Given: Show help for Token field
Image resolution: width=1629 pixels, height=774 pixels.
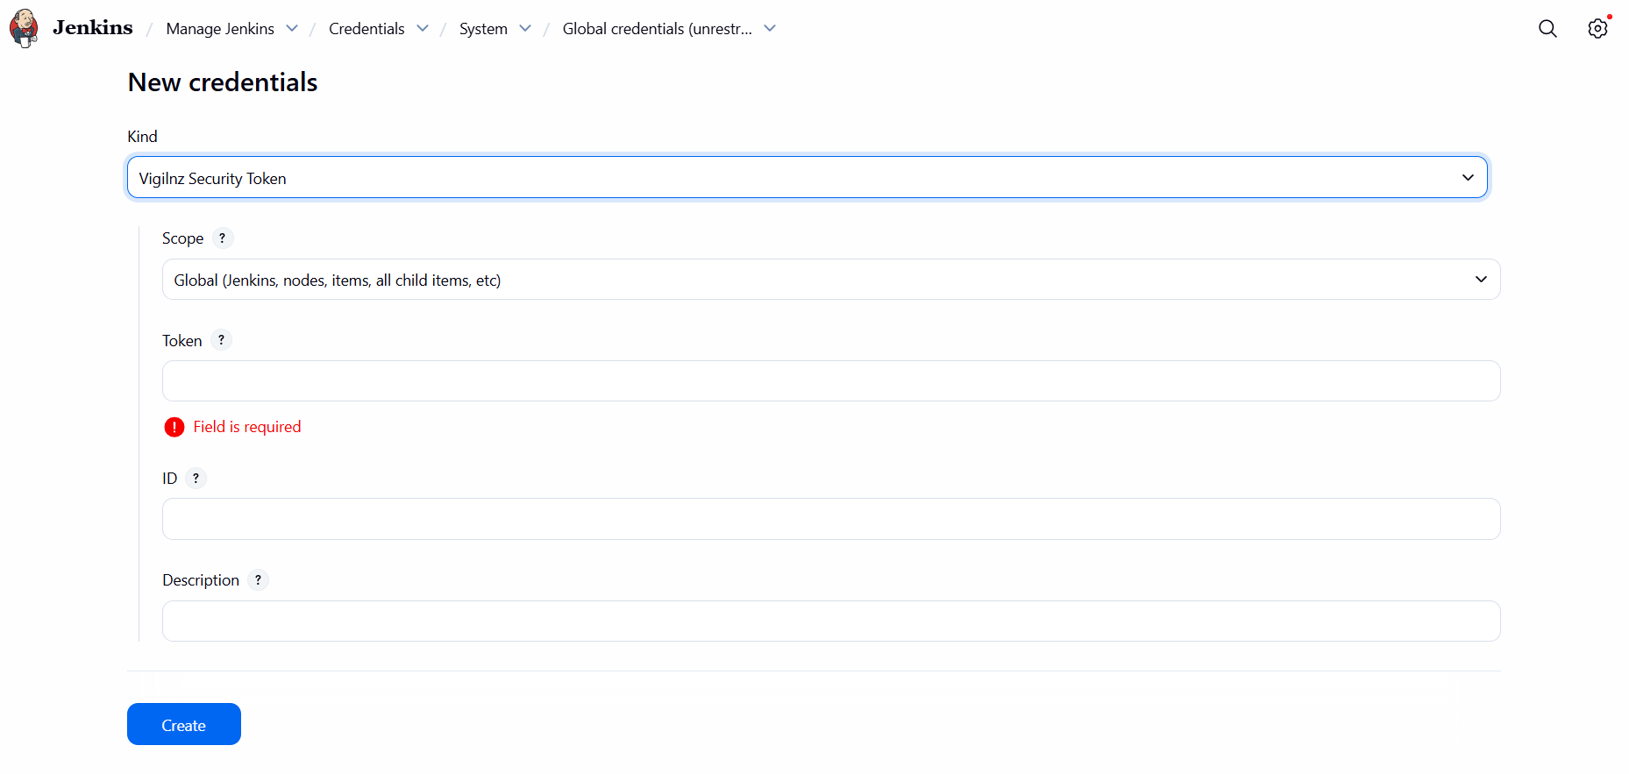Looking at the screenshot, I should [x=221, y=340].
